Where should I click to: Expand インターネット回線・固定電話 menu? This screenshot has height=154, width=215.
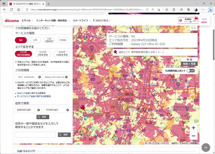(x=53, y=20)
